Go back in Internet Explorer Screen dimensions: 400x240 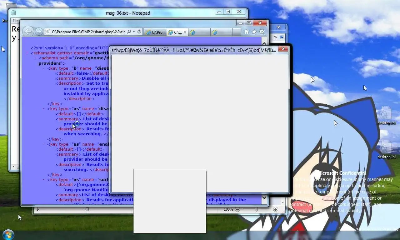[28, 31]
